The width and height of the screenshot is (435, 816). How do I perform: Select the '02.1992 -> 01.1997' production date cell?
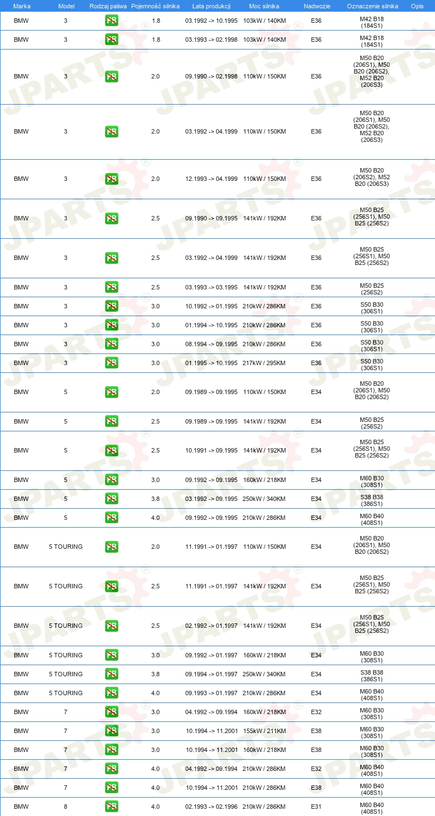(x=211, y=626)
